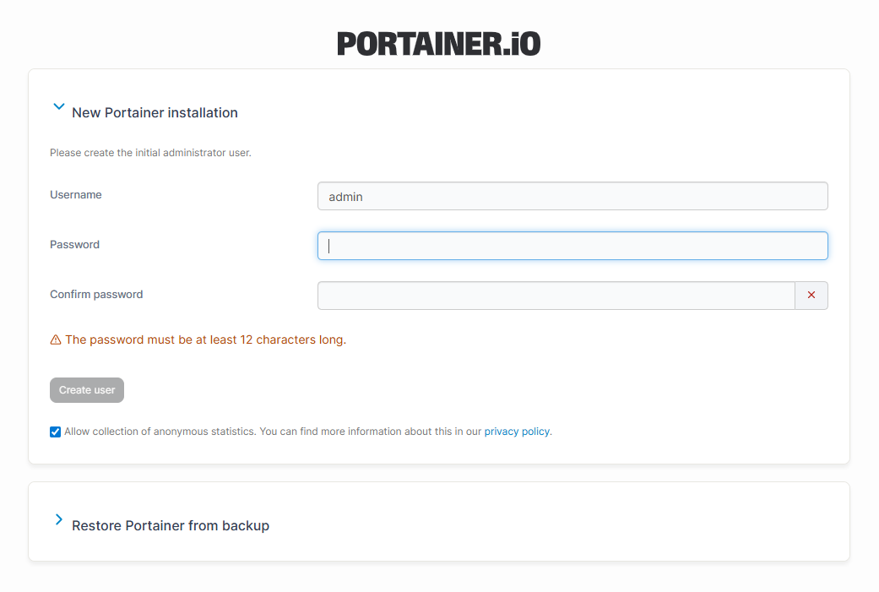
Task: Click the Username label
Action: (76, 195)
